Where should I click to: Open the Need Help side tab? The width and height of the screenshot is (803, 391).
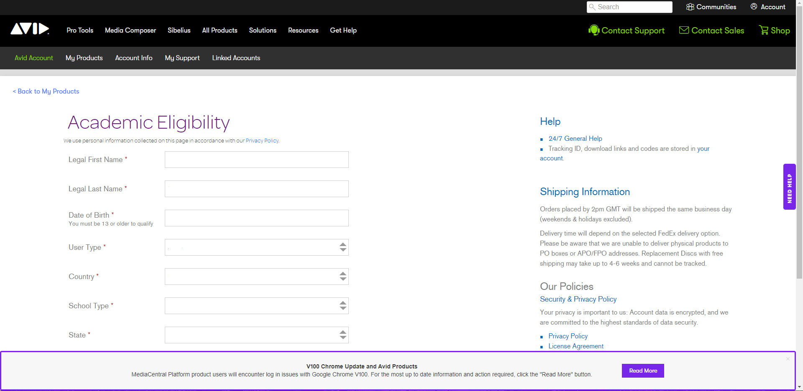[790, 187]
